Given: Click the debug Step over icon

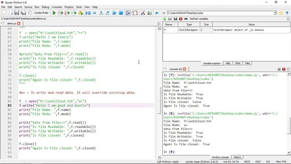Looking at the screenshot, I should click(95, 13).
